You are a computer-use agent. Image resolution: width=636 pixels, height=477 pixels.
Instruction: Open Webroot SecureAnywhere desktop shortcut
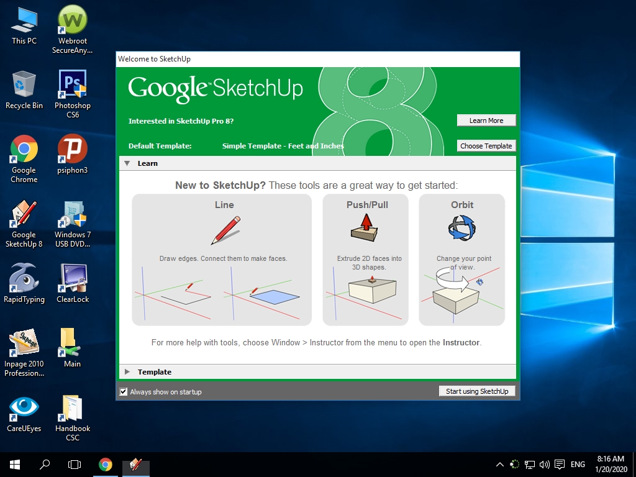click(72, 29)
